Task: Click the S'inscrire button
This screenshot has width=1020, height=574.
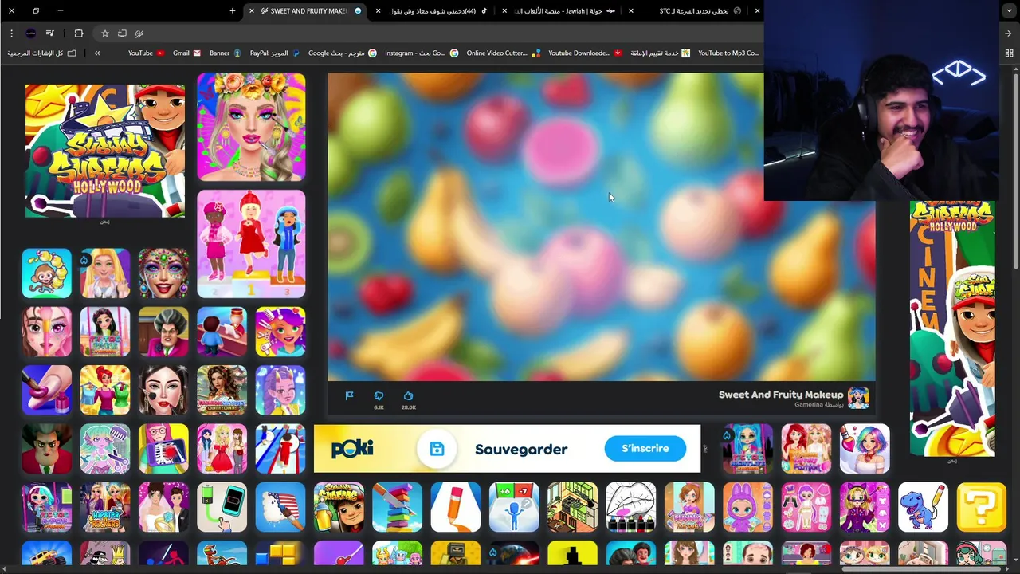Action: (645, 449)
